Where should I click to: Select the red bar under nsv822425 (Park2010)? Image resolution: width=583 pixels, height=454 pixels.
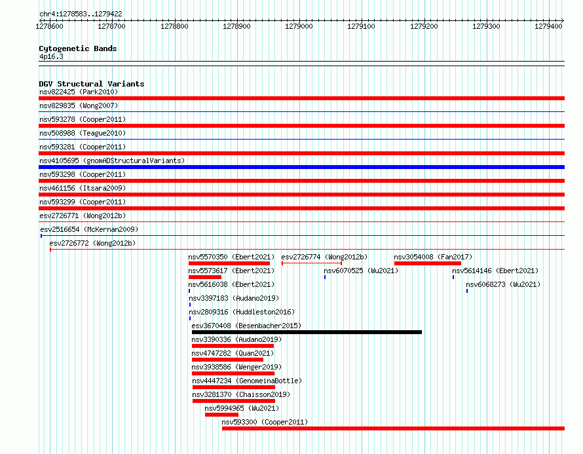point(301,98)
